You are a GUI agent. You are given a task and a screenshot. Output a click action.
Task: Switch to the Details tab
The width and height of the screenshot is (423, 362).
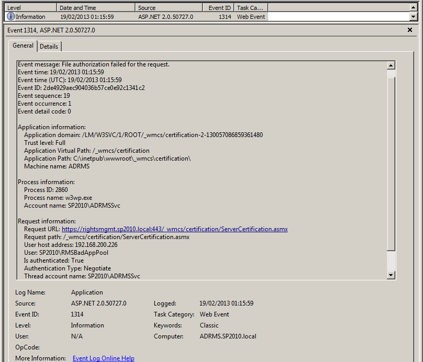(49, 46)
